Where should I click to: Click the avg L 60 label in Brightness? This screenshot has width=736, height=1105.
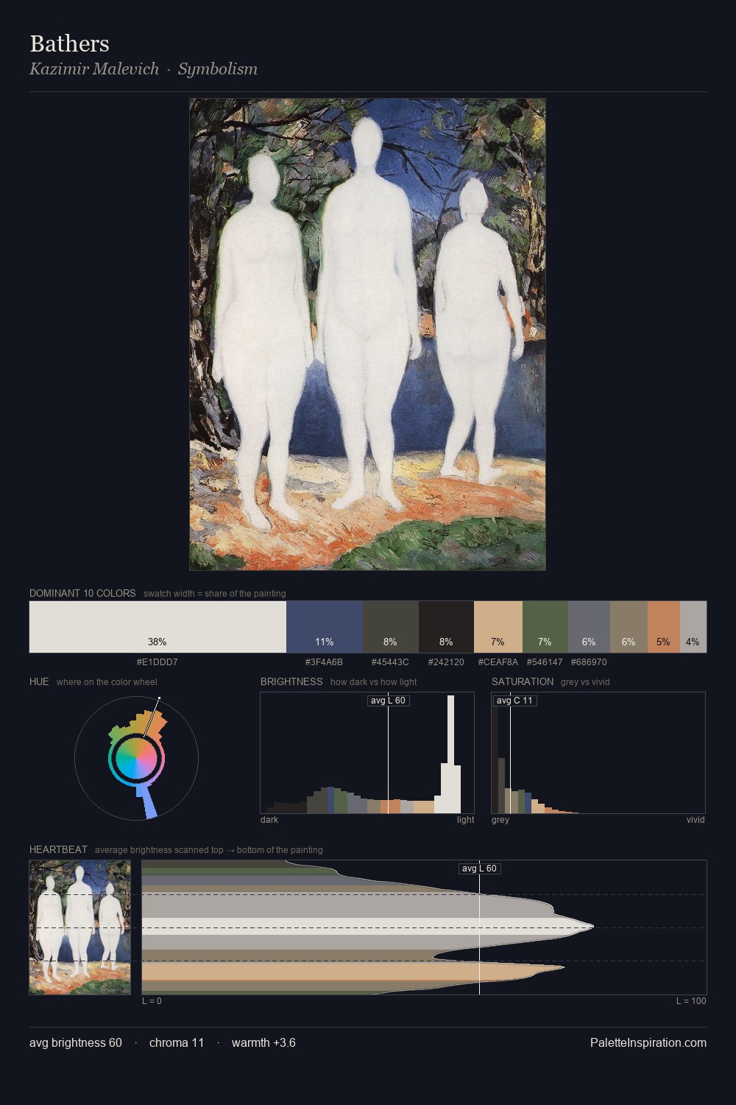pyautogui.click(x=388, y=701)
